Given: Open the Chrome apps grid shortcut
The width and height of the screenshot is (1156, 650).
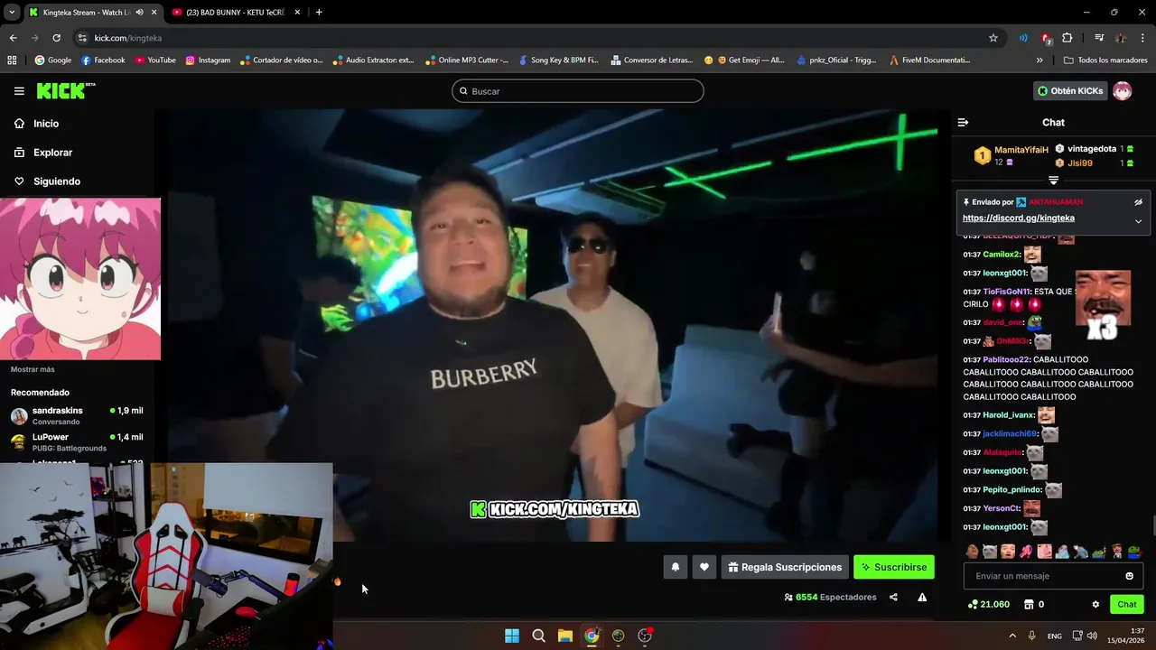Looking at the screenshot, I should (12, 60).
